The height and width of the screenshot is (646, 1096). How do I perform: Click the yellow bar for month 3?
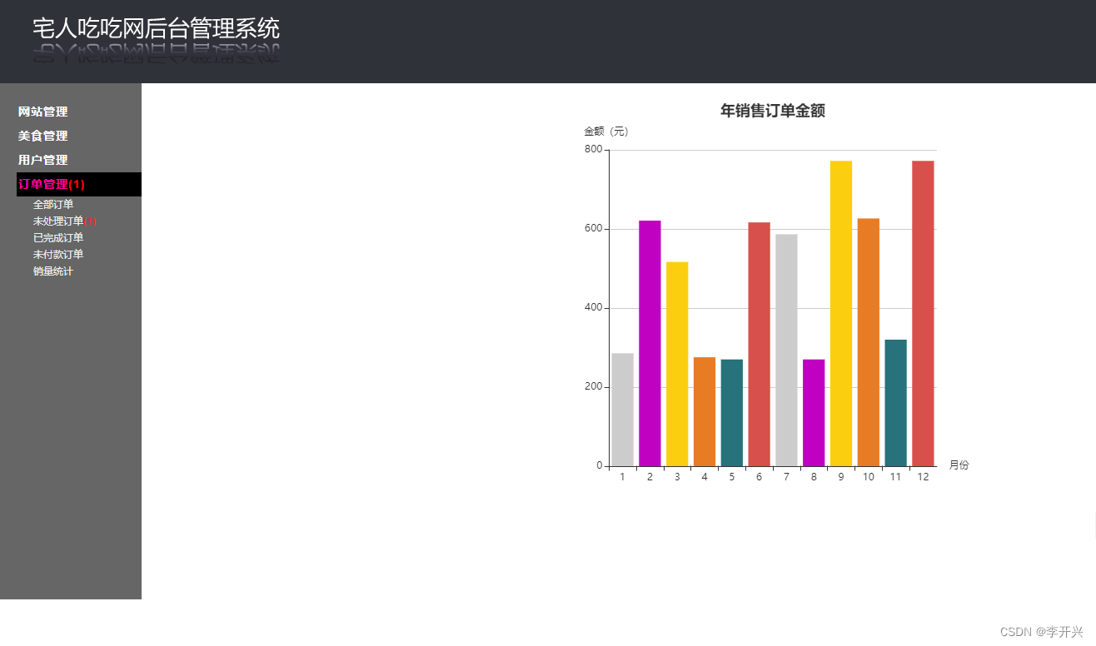(x=677, y=364)
